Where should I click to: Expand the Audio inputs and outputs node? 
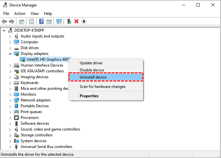(x=10, y=37)
